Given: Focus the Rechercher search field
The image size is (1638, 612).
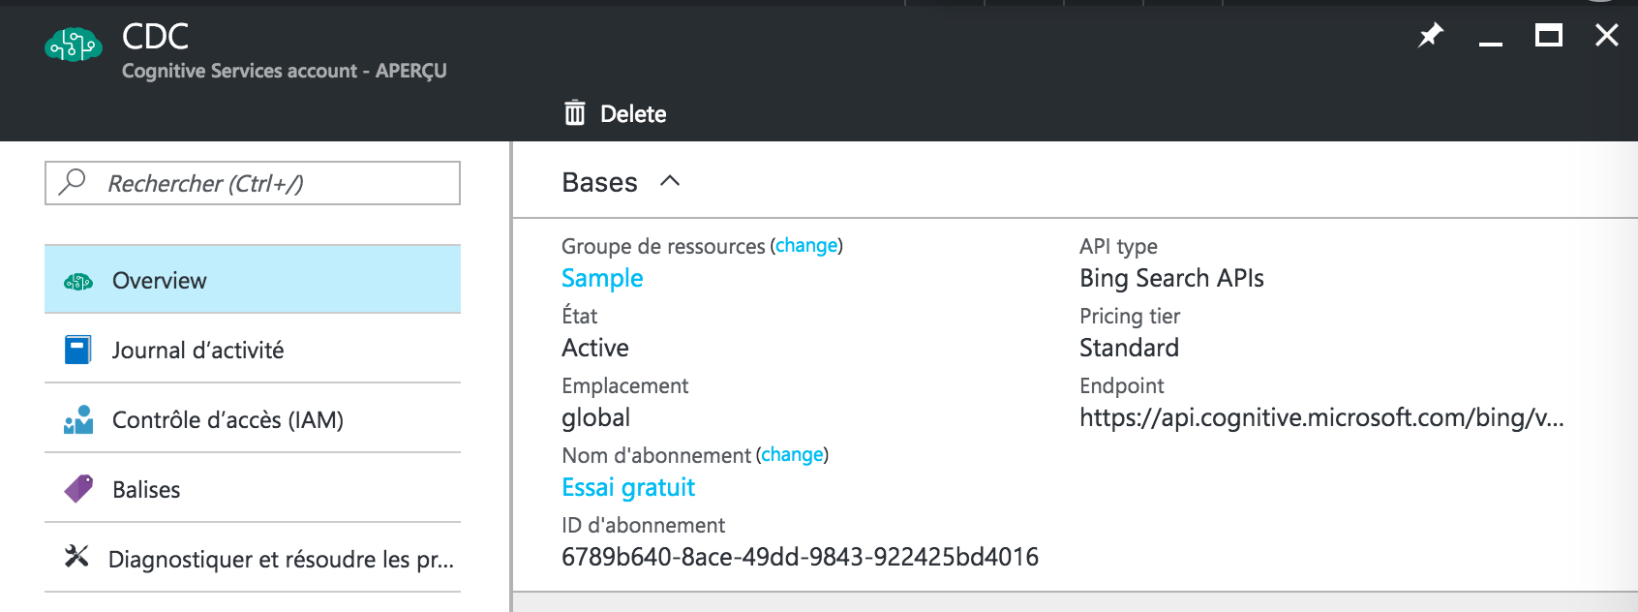Looking at the screenshot, I should tap(253, 183).
